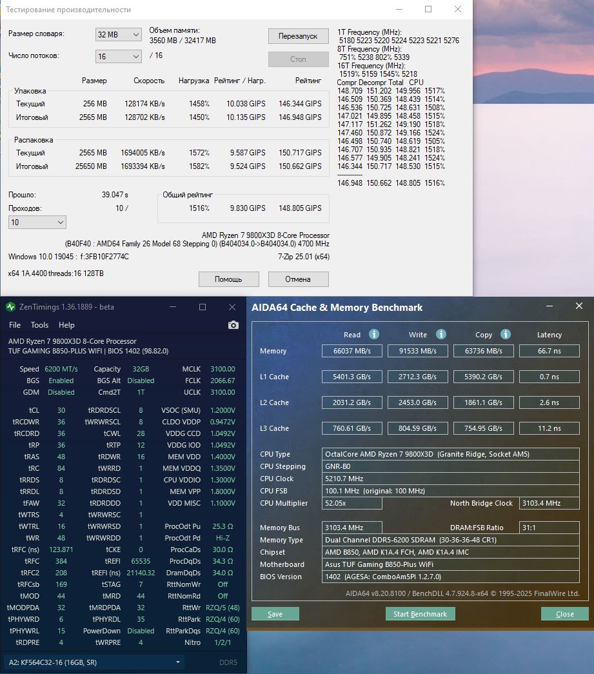
Task: Click the tRFC (ns) value 123.871
Action: pos(61,550)
